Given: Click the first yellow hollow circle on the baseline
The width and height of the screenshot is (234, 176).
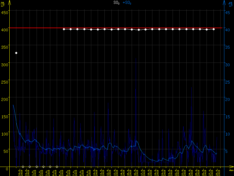Looking at the screenshot, I should coord(23,167).
